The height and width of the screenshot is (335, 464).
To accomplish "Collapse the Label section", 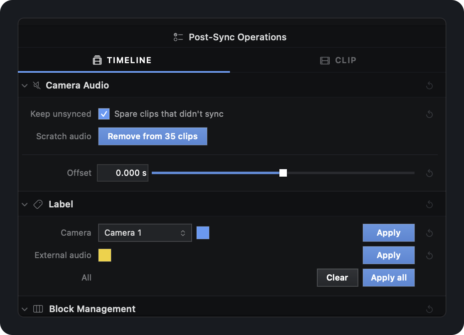I will coord(25,204).
